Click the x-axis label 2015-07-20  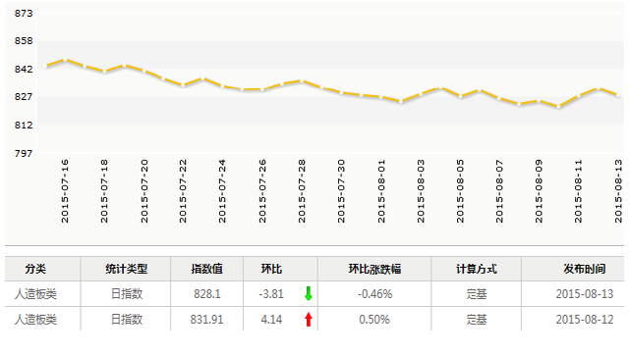tap(144, 191)
